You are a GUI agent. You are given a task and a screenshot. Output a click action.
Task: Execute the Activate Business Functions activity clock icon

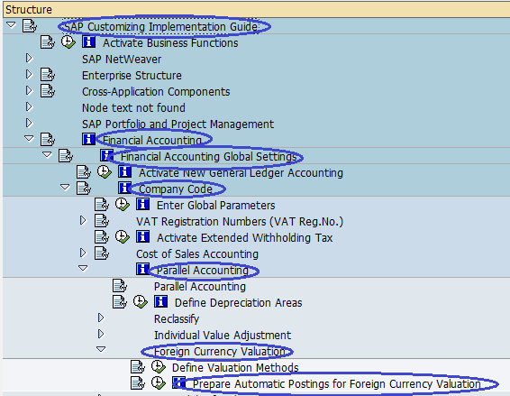click(x=68, y=42)
